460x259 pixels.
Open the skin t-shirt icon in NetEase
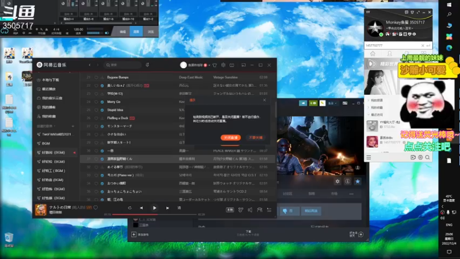coord(214,65)
